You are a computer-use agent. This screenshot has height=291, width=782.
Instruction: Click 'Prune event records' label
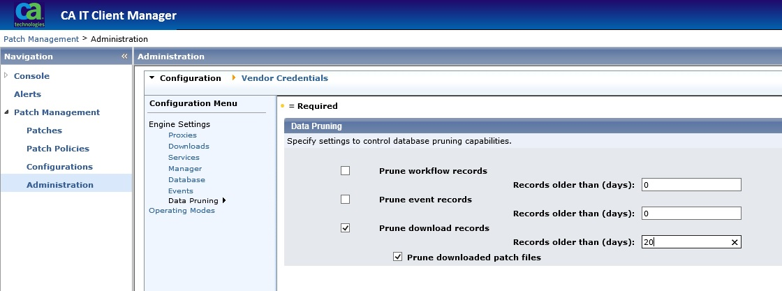[x=425, y=200]
